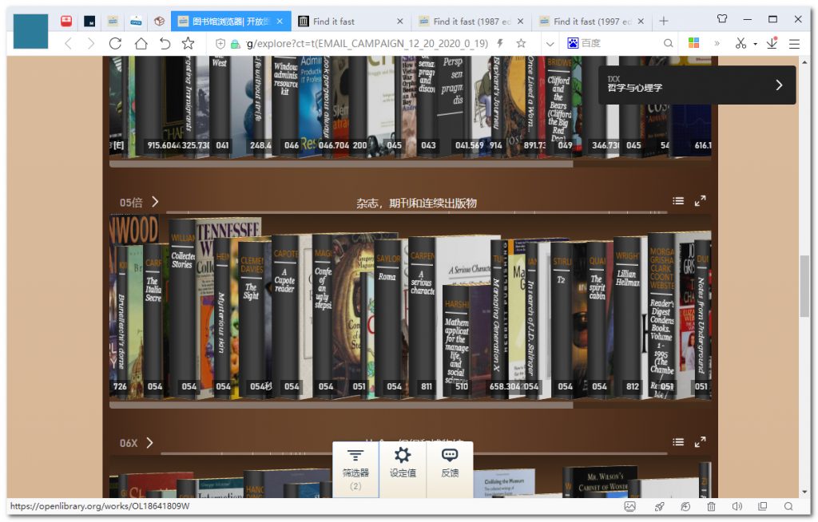The image size is (818, 522).
Task: Click the colorful grid extension icon
Action: [x=694, y=43]
